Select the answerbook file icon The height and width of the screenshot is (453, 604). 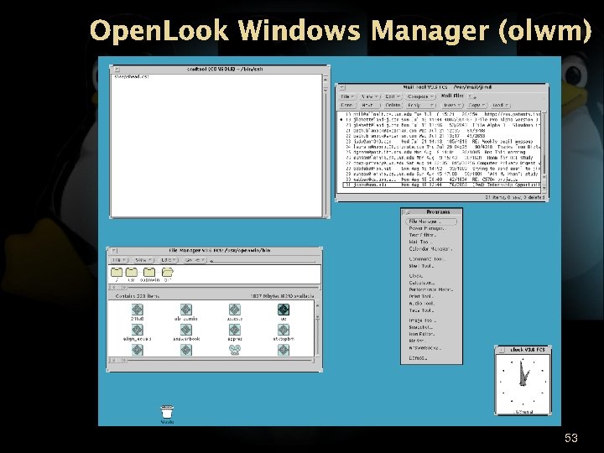pyautogui.click(x=186, y=330)
